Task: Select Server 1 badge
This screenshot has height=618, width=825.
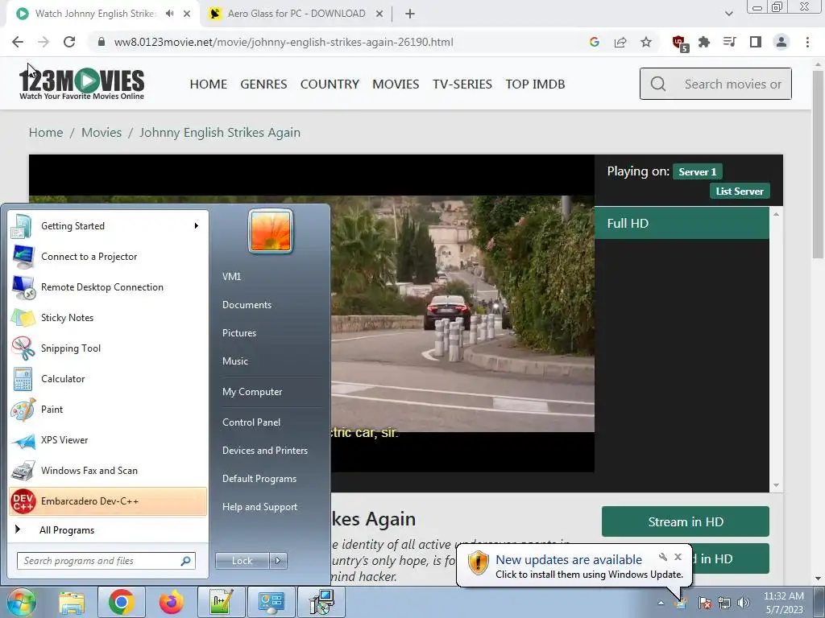Action: [x=697, y=172]
